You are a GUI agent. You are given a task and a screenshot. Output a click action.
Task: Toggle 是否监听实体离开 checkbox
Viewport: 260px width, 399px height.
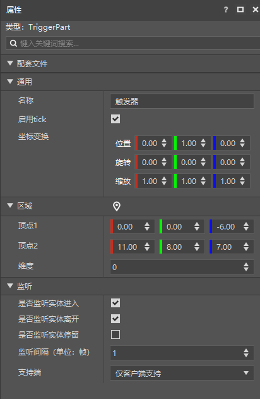coord(115,319)
